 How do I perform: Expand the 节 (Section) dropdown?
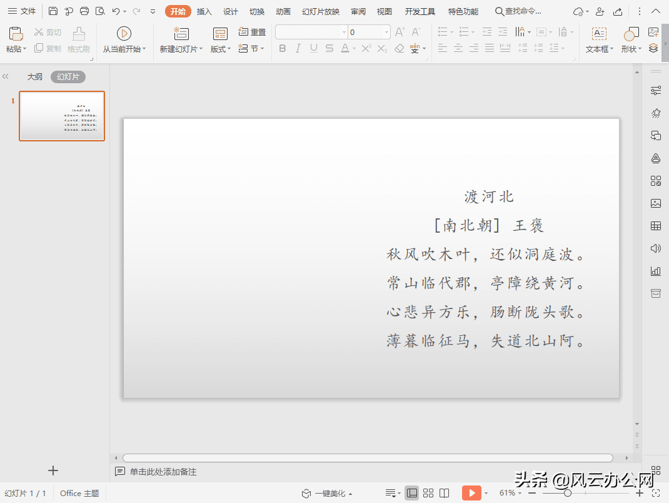(262, 48)
